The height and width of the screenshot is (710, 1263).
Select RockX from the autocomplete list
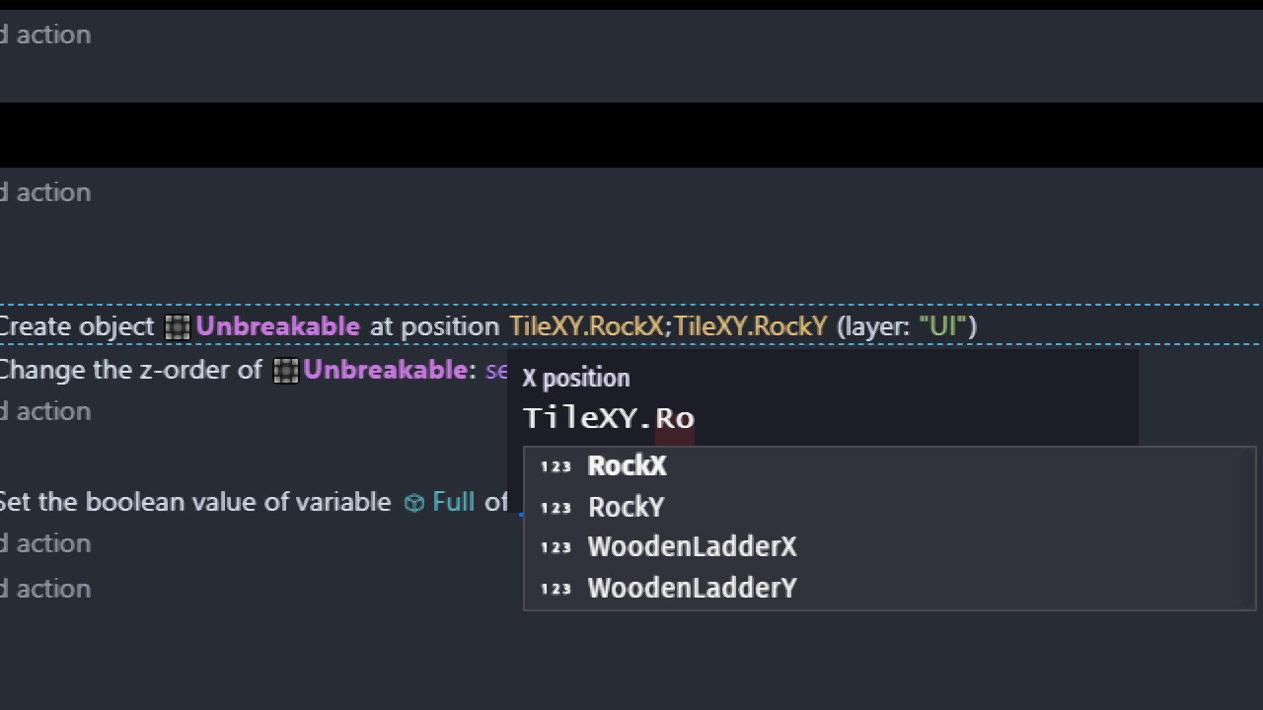click(x=627, y=466)
